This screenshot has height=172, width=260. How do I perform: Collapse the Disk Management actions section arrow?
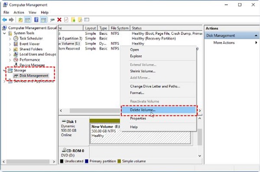click(x=256, y=35)
